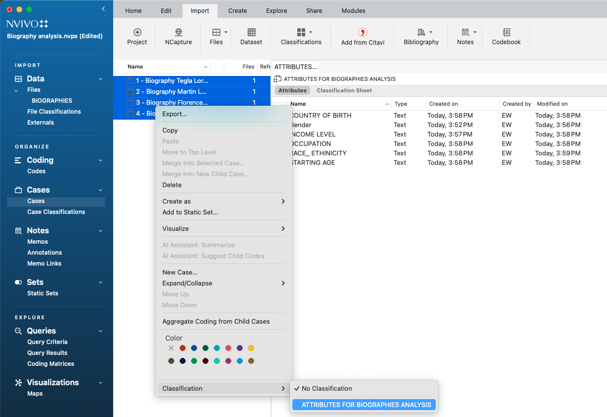Select the COUNTRY OF BIRTH attribute row
607x417 pixels.
coord(322,116)
